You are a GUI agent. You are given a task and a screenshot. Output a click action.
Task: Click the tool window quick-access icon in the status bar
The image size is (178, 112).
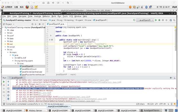point(4,104)
